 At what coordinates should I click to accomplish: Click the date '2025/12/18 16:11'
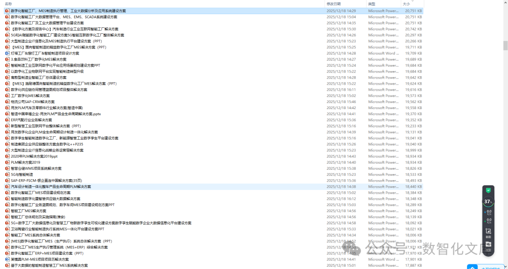coord(341,90)
